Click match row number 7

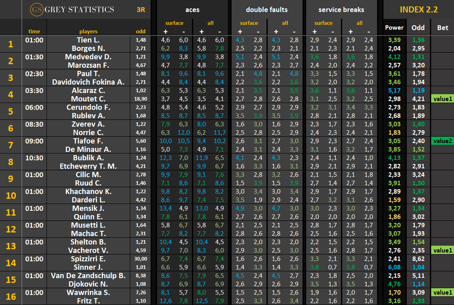[x=11, y=145]
